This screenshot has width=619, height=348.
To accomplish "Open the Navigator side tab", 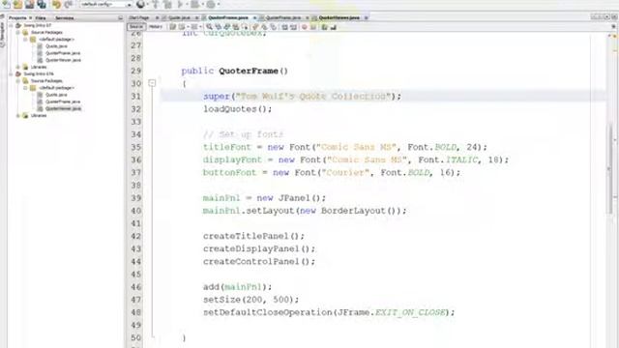I will (3, 34).
